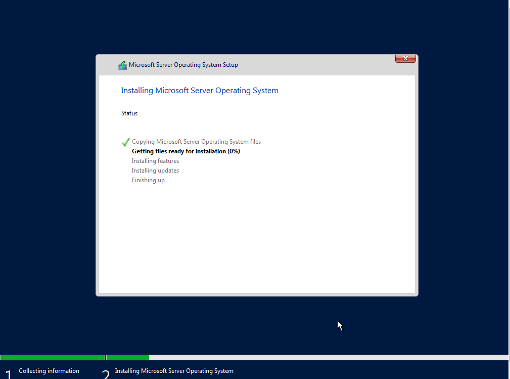Click the 'Installing updates' step
This screenshot has height=379, width=510.
(155, 171)
